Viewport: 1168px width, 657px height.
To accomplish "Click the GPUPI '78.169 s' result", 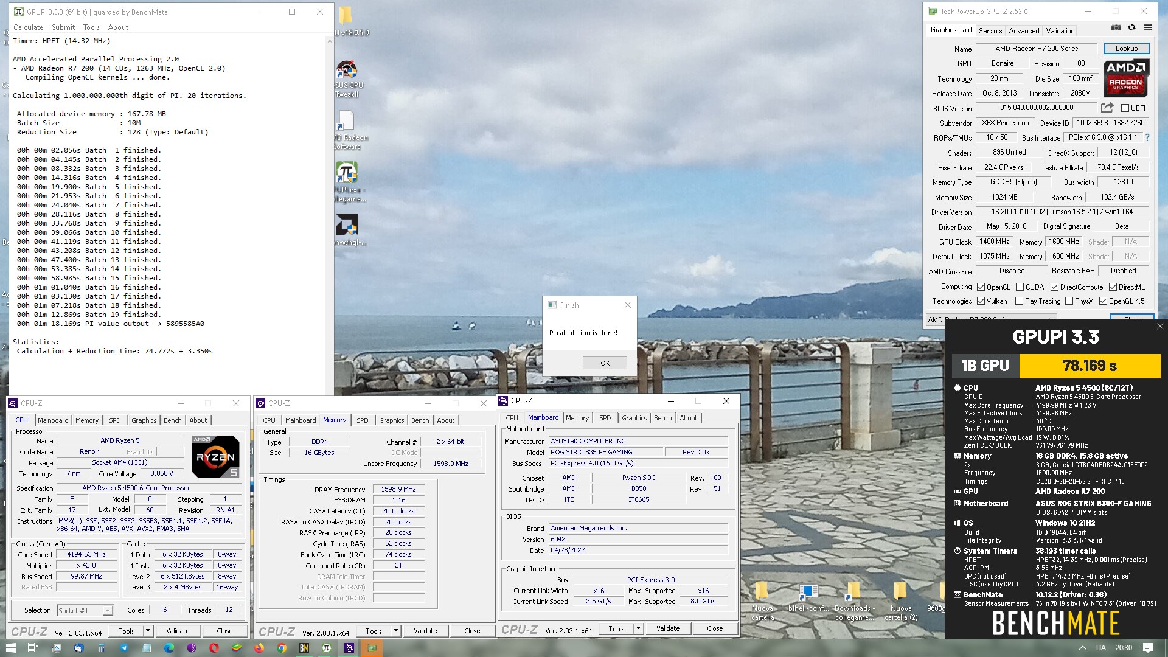I will [x=1090, y=366].
